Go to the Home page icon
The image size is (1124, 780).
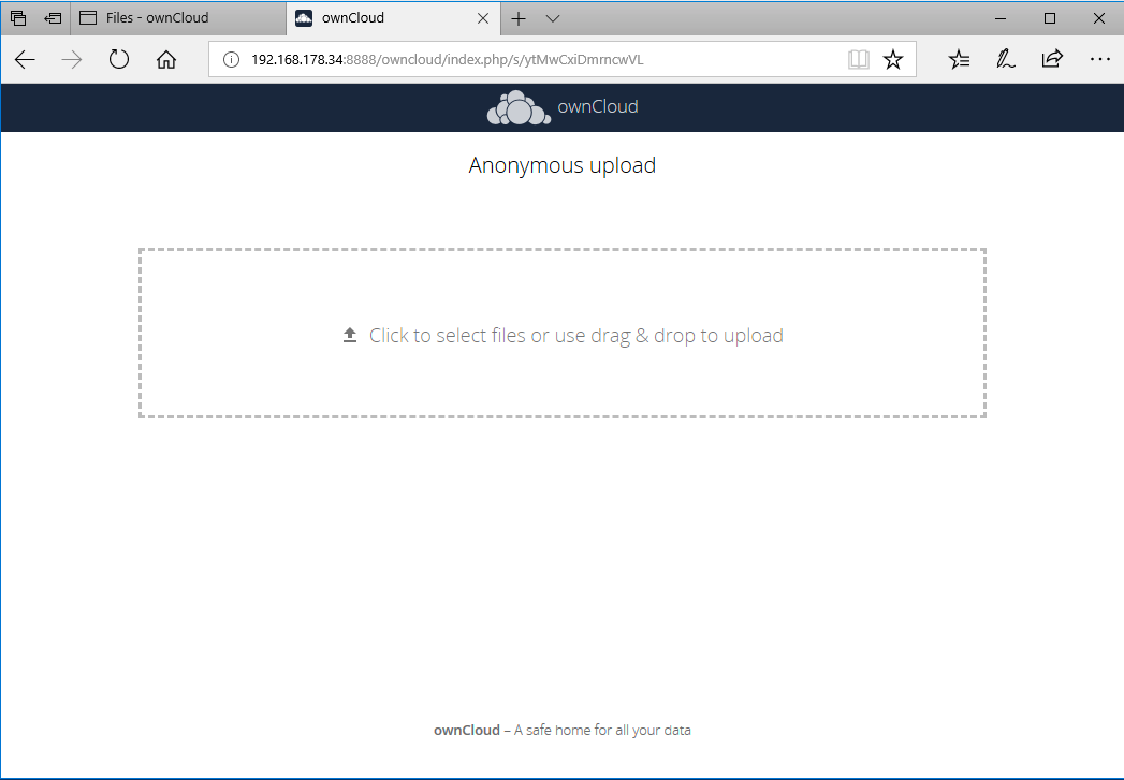point(166,60)
